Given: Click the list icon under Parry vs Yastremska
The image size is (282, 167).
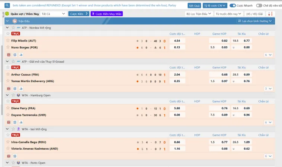Looking at the screenshot, I should (x=15, y=122).
